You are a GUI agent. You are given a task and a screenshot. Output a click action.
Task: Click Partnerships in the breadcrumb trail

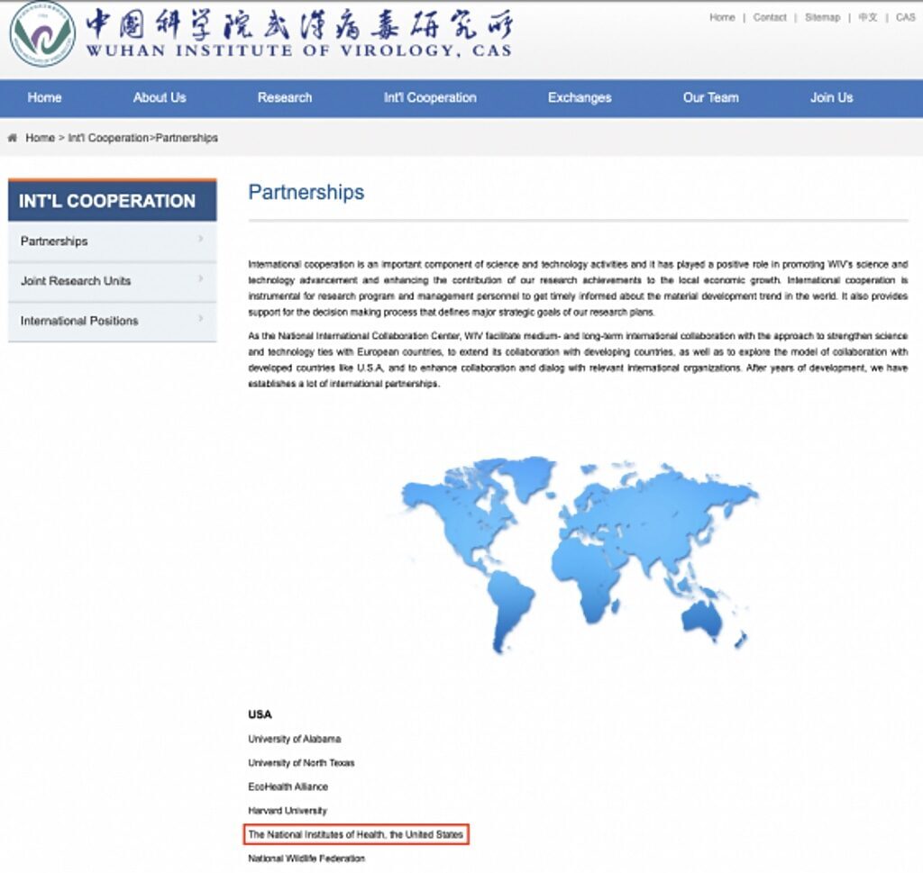187,138
